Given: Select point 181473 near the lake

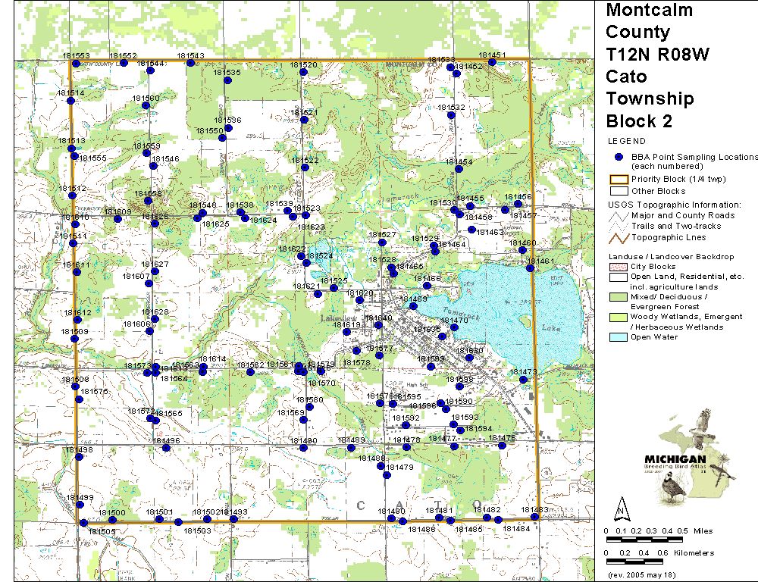Looking at the screenshot, I should point(523,380).
